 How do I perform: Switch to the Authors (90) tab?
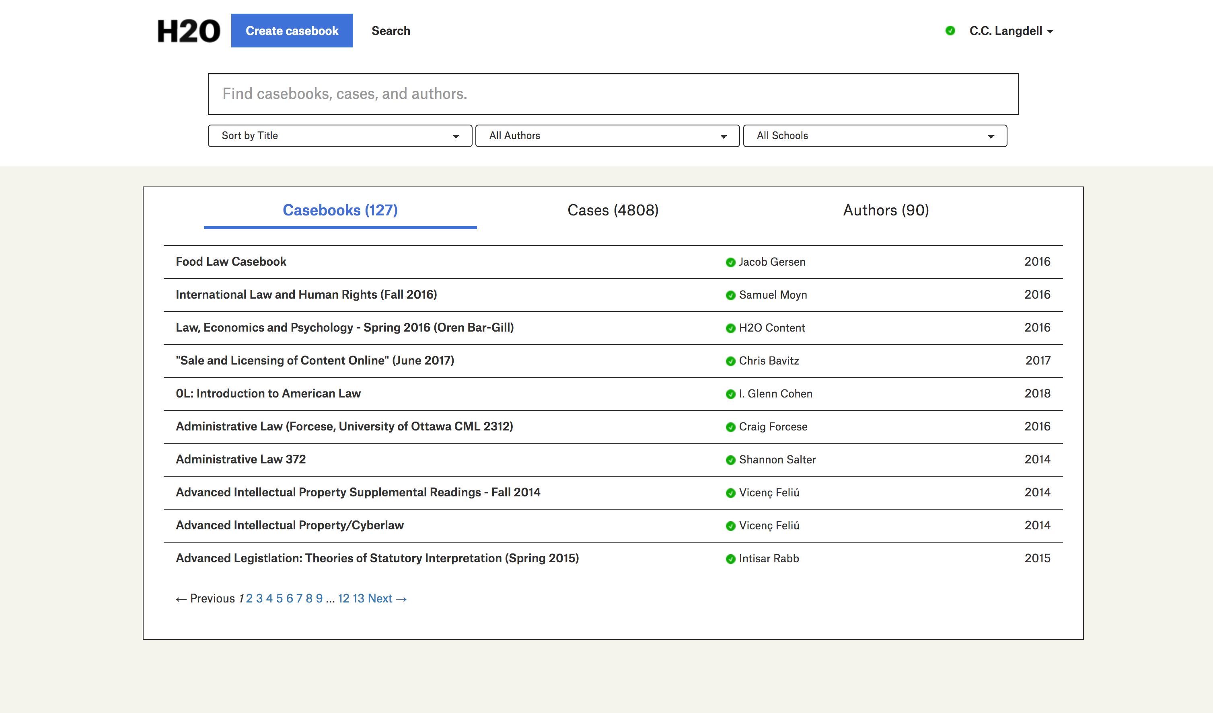886,210
